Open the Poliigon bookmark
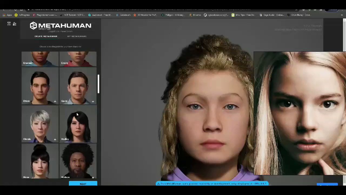This screenshot has width=346, height=195. point(173,15)
